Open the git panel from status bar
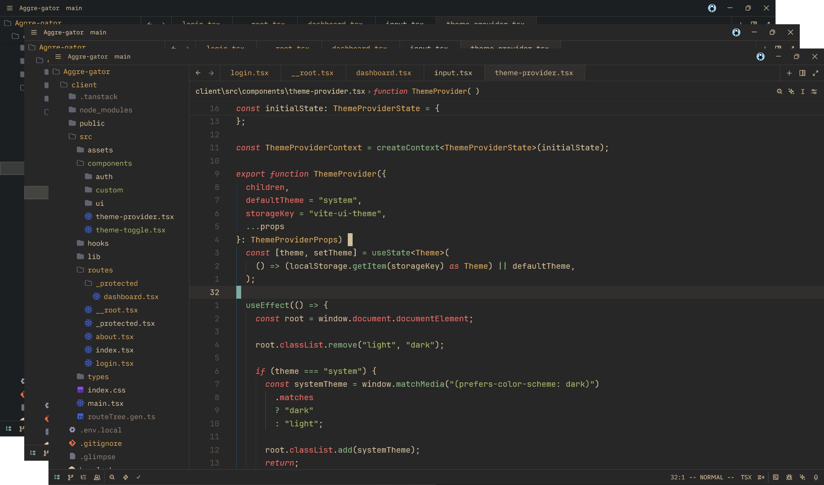This screenshot has height=485, width=824. pos(70,477)
